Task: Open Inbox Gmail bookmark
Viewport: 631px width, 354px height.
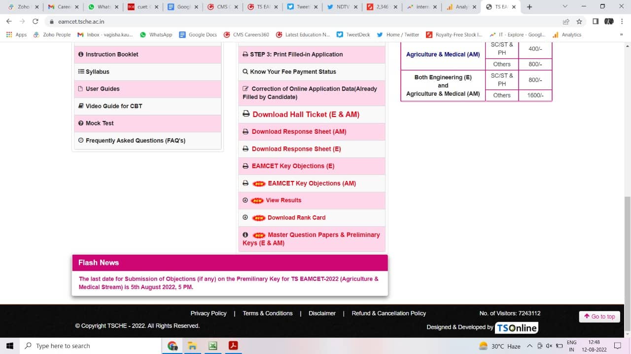Action: click(105, 35)
